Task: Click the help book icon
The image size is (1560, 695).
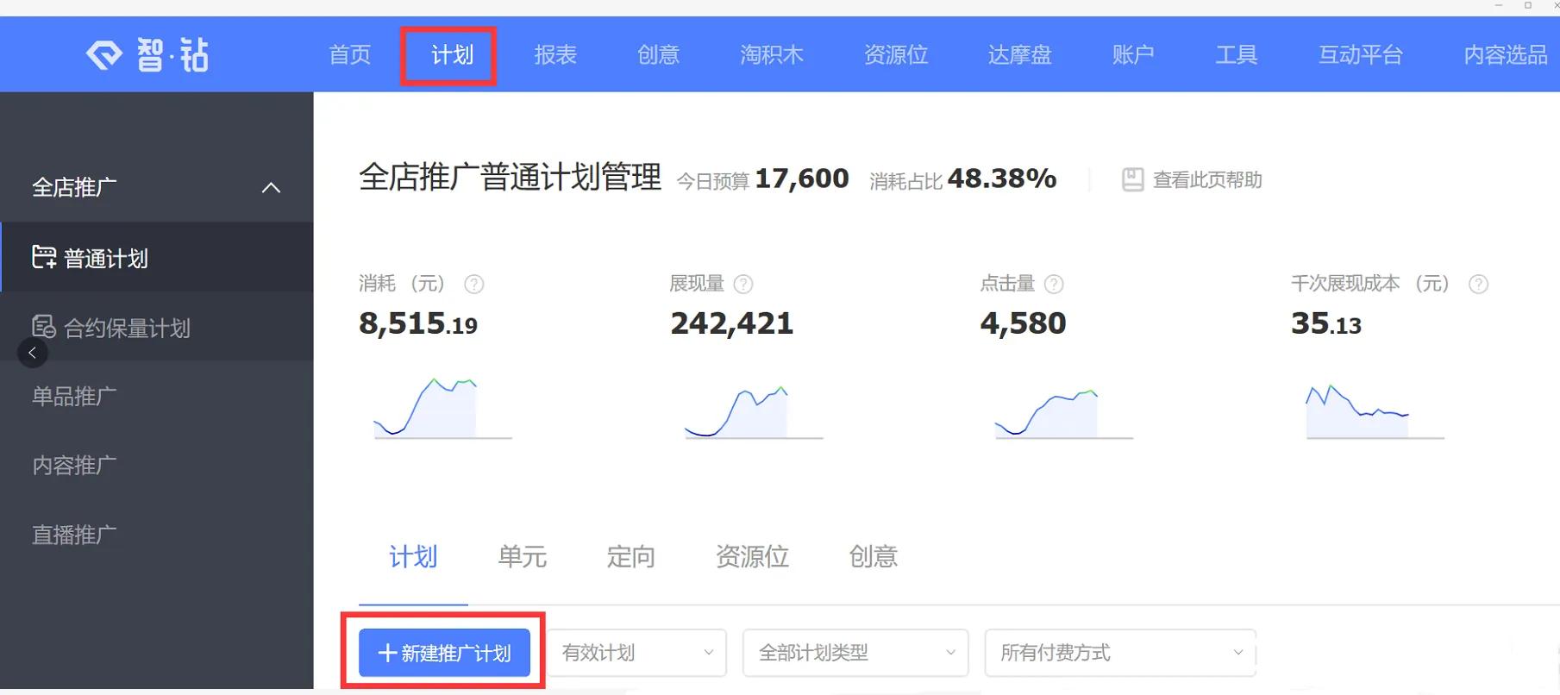Action: (1132, 179)
